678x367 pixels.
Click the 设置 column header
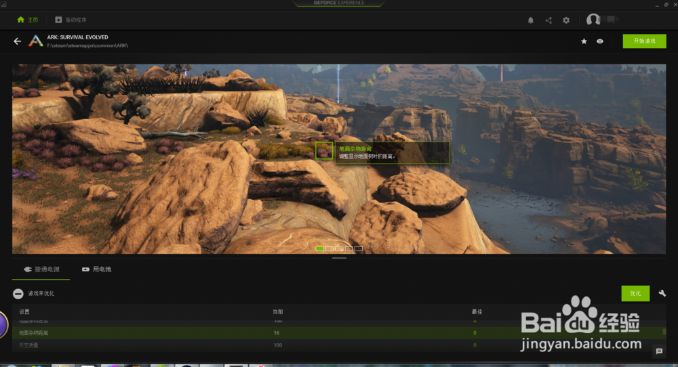(x=24, y=311)
